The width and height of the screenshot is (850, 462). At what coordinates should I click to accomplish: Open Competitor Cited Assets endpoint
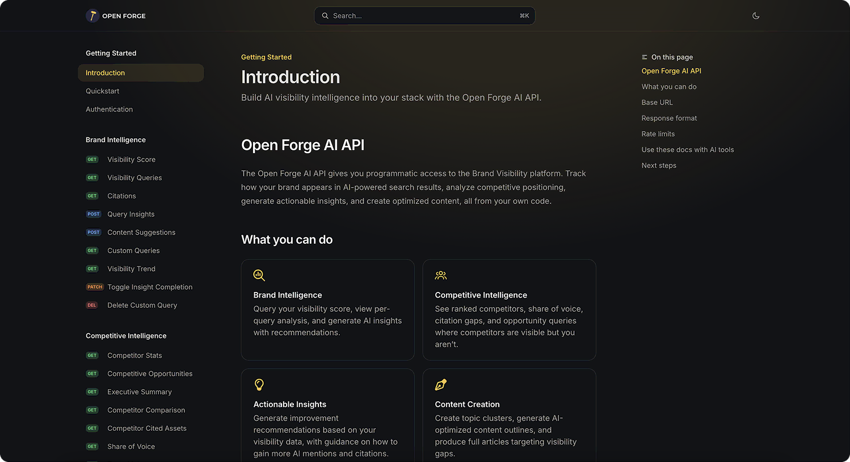146,429
